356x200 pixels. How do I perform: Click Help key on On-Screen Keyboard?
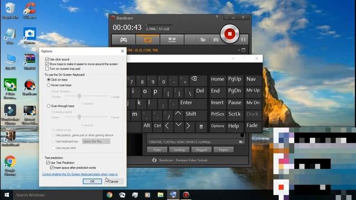point(235,127)
